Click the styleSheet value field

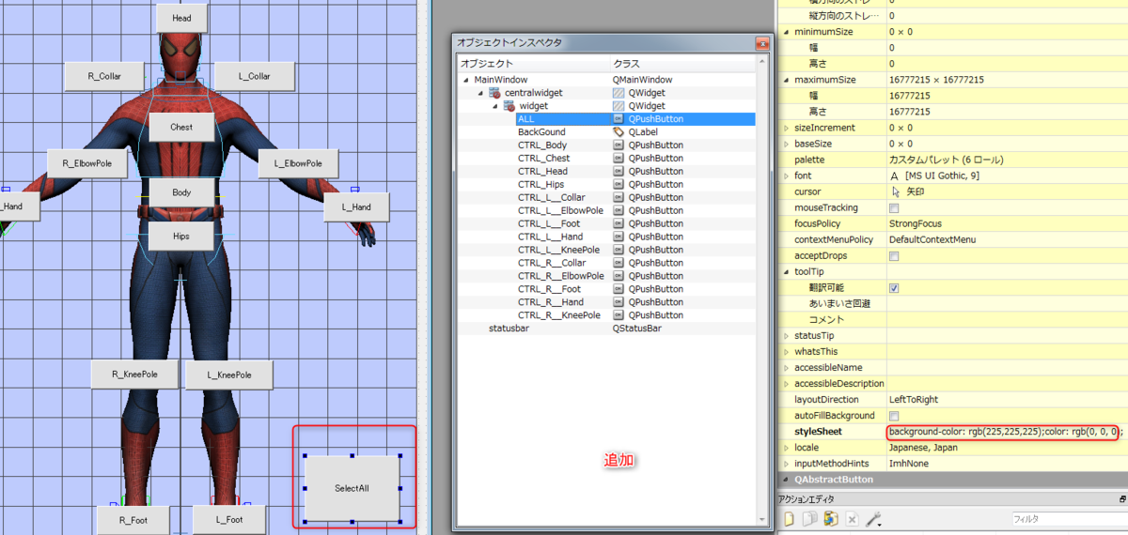pos(1006,432)
